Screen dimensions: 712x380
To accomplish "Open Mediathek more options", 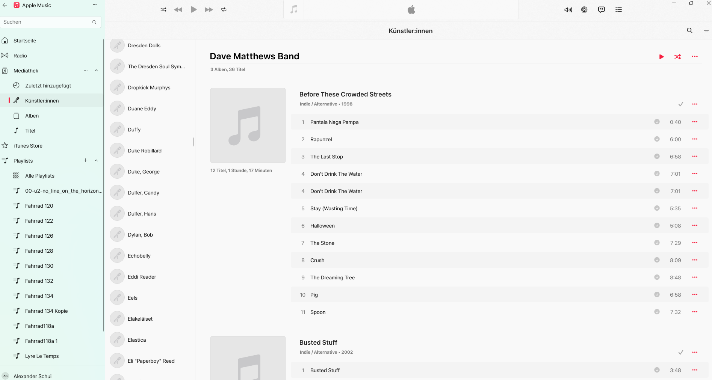I will [86, 71].
